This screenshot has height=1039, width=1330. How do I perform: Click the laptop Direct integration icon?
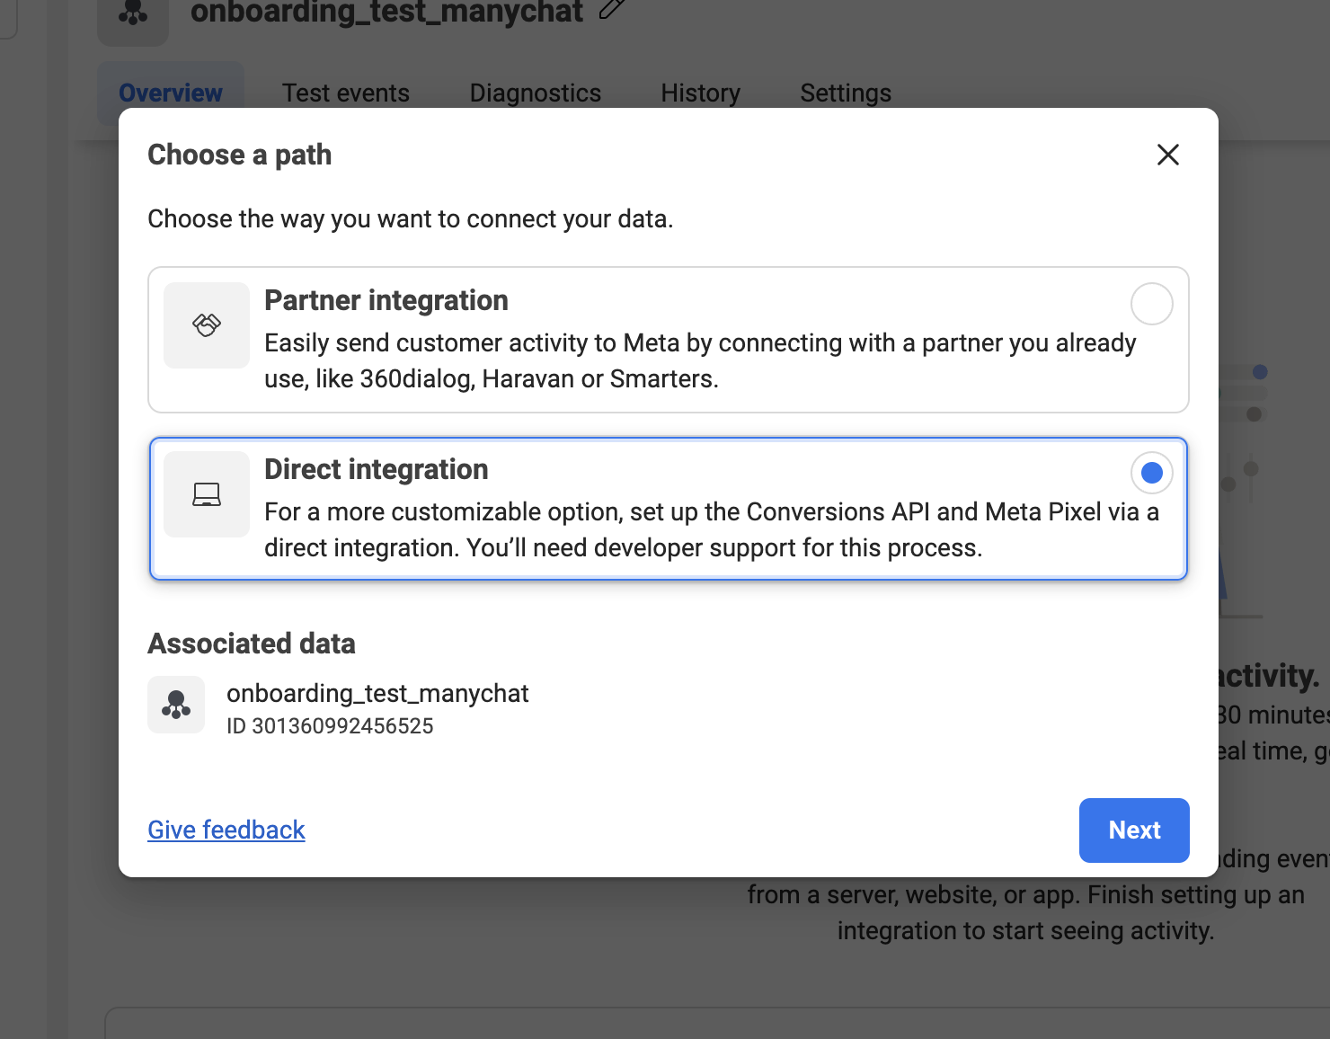(x=207, y=494)
